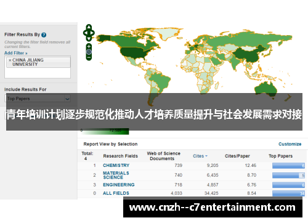
Task: Click the Total: 4 count label
Action: pyautogui.click(x=87, y=156)
